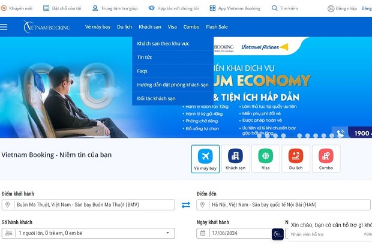Viewport: 372px width, 247px height.
Task: Click the chat support avatar icon
Action: pyautogui.click(x=278, y=234)
